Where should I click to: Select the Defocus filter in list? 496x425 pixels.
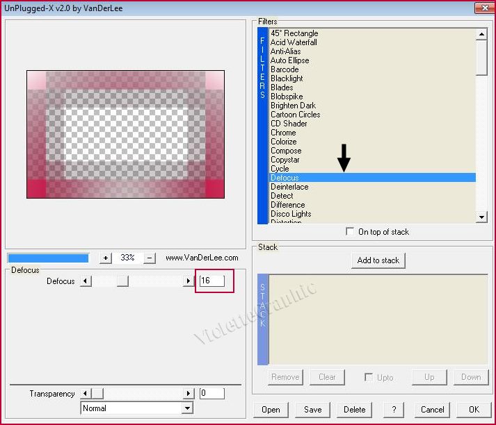285,178
